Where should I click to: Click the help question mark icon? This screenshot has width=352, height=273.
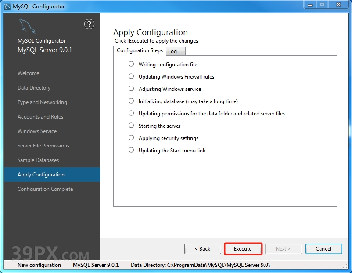[89, 24]
